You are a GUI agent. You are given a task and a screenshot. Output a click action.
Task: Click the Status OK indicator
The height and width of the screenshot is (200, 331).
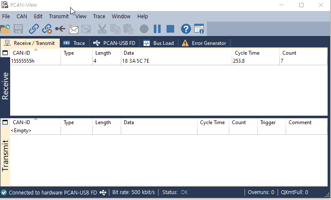(175, 192)
